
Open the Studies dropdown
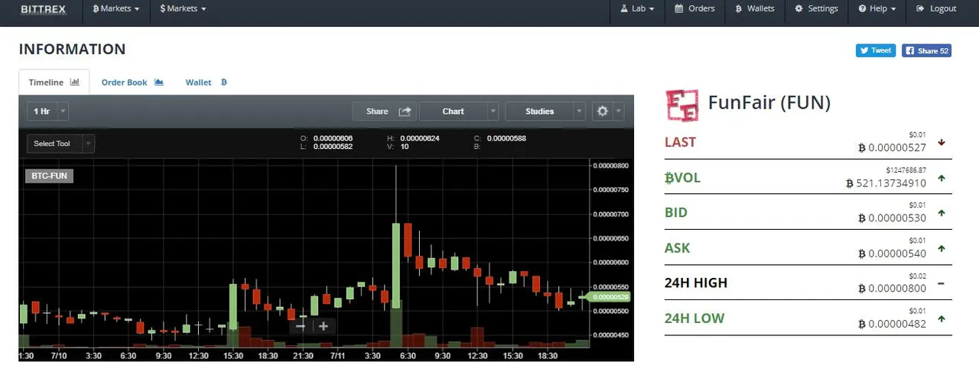[x=545, y=111]
